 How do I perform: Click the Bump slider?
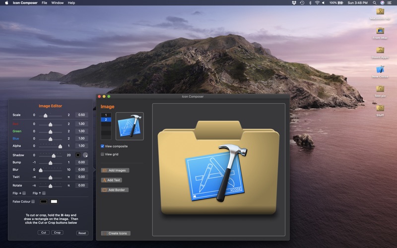pos(51,163)
